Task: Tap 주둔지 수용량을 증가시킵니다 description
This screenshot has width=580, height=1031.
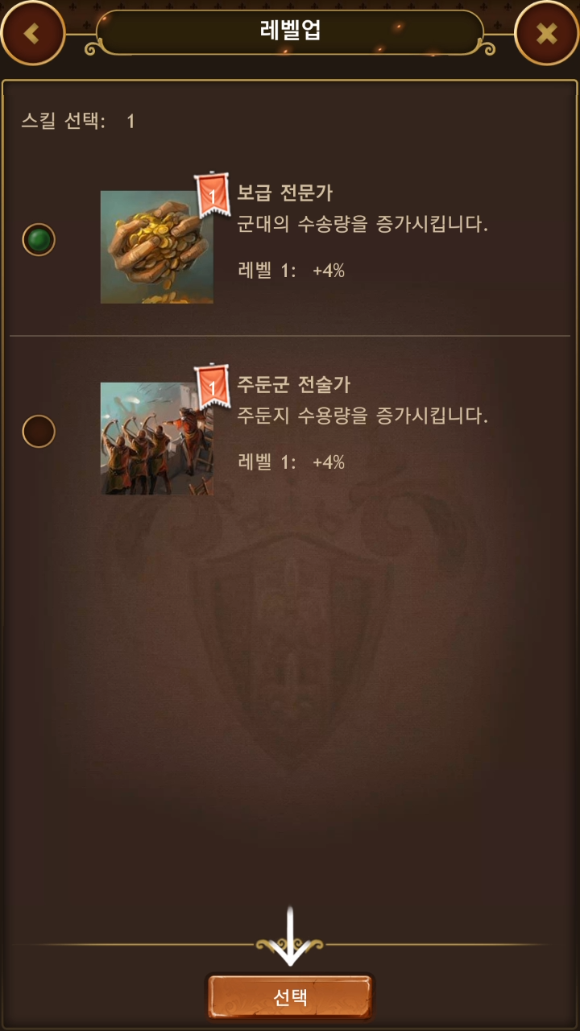Action: [x=362, y=416]
